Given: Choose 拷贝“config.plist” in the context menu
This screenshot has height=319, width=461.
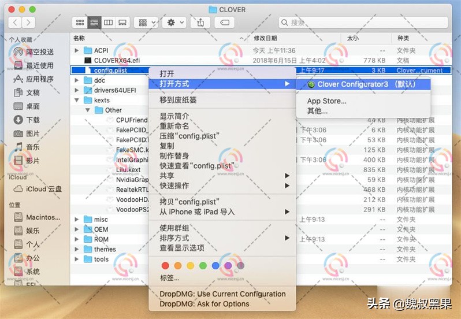Looking at the screenshot, I should (x=222, y=202).
